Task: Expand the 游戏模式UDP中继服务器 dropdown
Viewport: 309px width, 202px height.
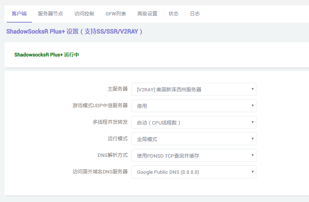Action: tap(194, 106)
